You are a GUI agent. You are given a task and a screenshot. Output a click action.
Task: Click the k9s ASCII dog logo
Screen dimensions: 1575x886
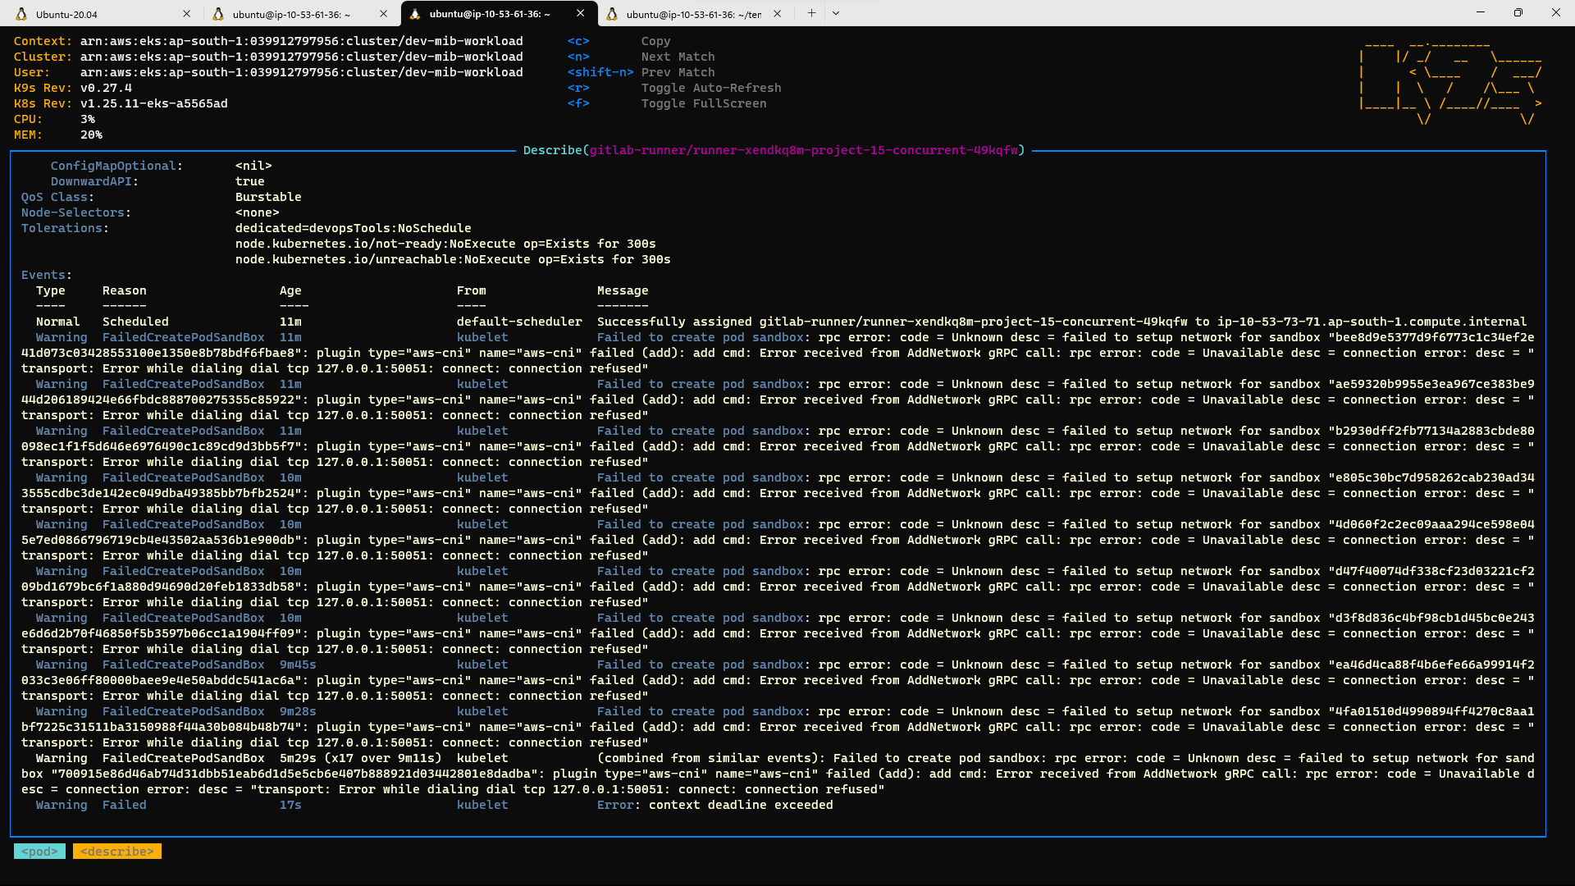1452,82
